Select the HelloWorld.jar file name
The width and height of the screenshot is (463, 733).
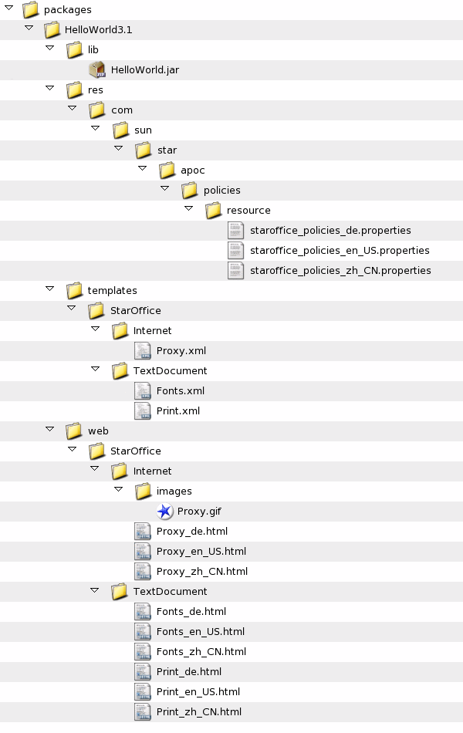(145, 70)
